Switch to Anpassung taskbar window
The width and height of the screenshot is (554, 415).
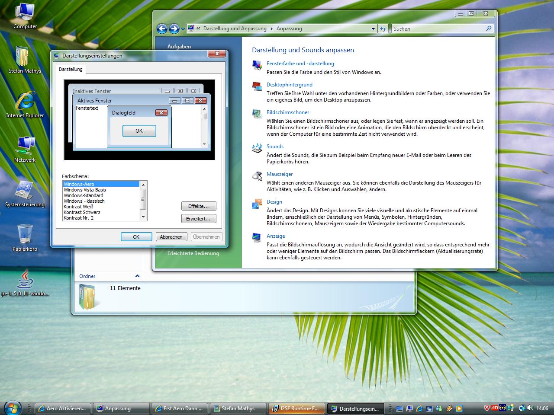point(122,409)
